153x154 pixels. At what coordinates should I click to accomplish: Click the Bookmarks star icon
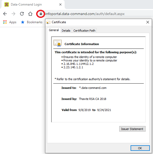[23, 22]
